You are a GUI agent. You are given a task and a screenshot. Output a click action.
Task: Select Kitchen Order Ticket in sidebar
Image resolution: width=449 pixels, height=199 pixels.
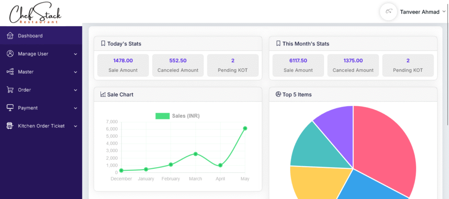coord(41,126)
